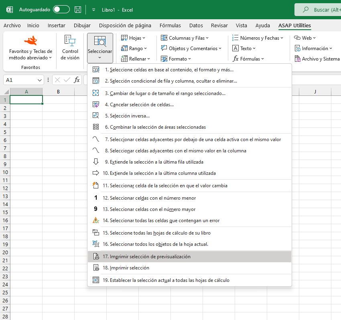Click the Buscar search box

point(318,10)
